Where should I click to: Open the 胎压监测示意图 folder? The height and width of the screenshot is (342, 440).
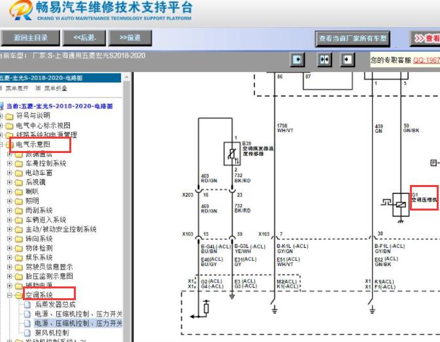49,277
